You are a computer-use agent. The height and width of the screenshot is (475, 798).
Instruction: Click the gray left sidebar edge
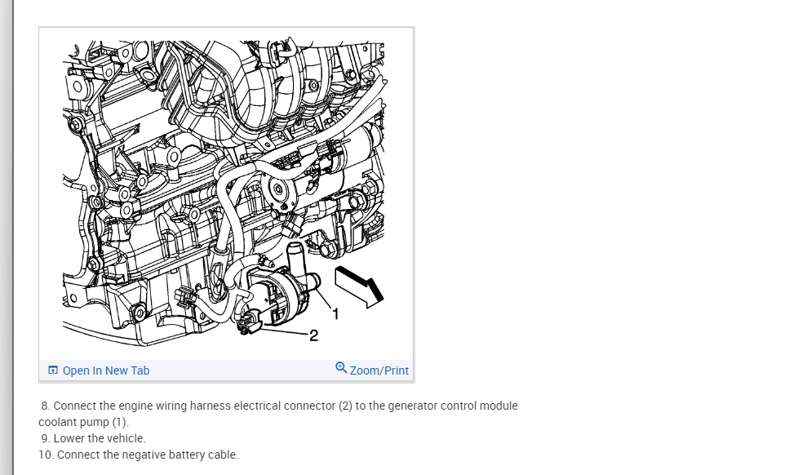(x=7, y=237)
